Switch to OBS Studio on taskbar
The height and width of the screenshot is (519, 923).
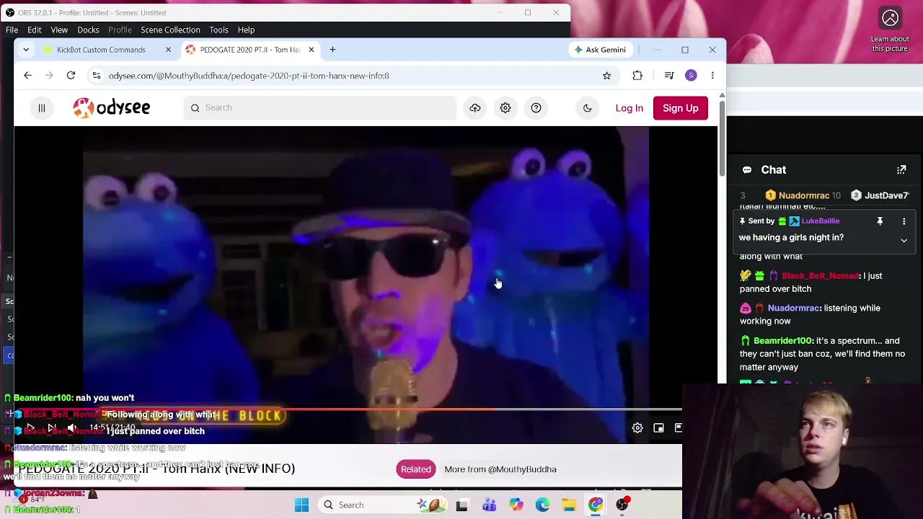tap(622, 505)
